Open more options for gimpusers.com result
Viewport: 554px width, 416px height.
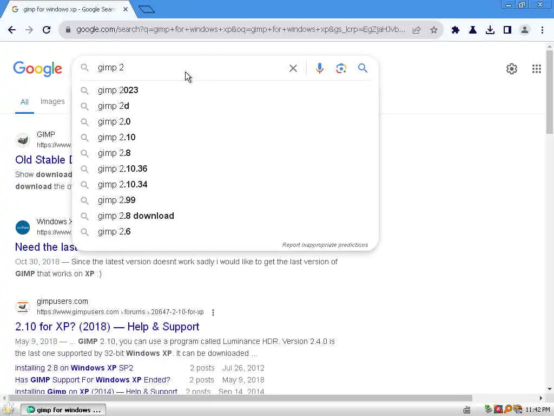coord(213,313)
